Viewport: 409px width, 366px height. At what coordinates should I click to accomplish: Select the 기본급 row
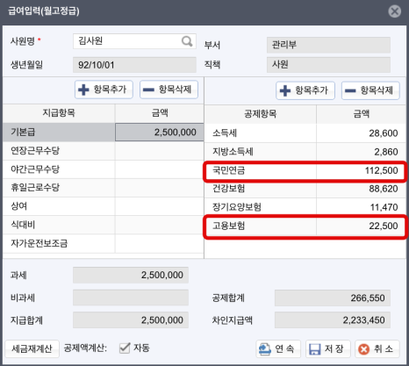click(x=104, y=132)
